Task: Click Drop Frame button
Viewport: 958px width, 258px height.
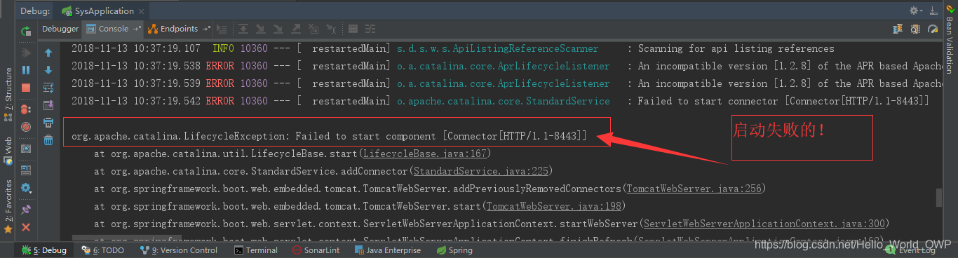Action: [313, 29]
